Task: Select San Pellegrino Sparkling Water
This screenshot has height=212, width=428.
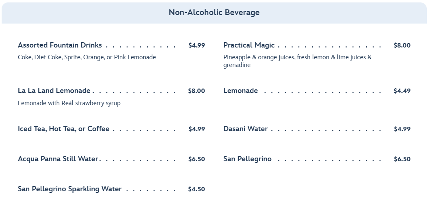Action: pyautogui.click(x=69, y=189)
